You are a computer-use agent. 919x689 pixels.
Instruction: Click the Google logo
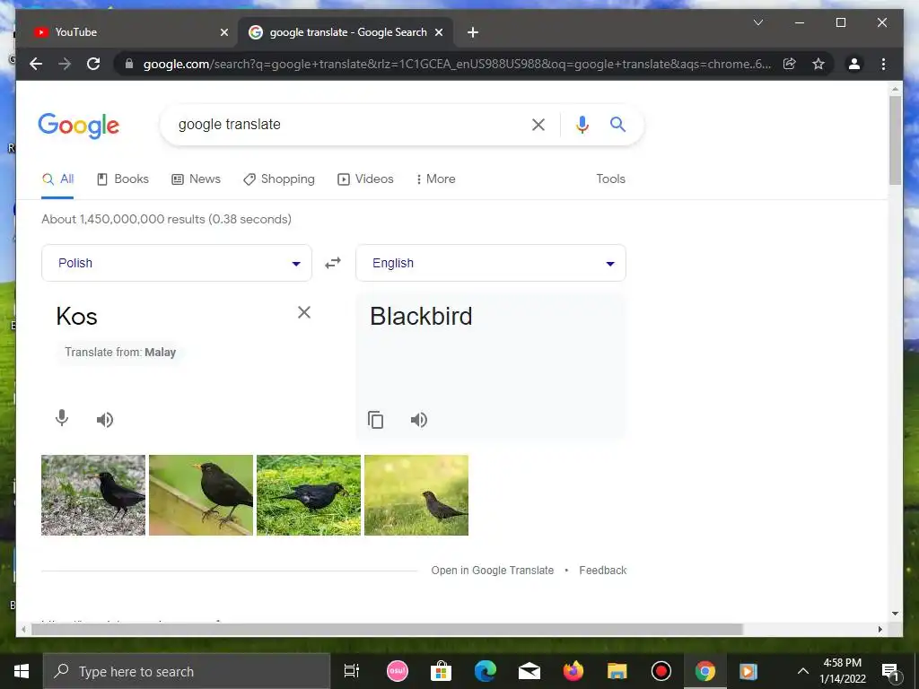pyautogui.click(x=79, y=126)
